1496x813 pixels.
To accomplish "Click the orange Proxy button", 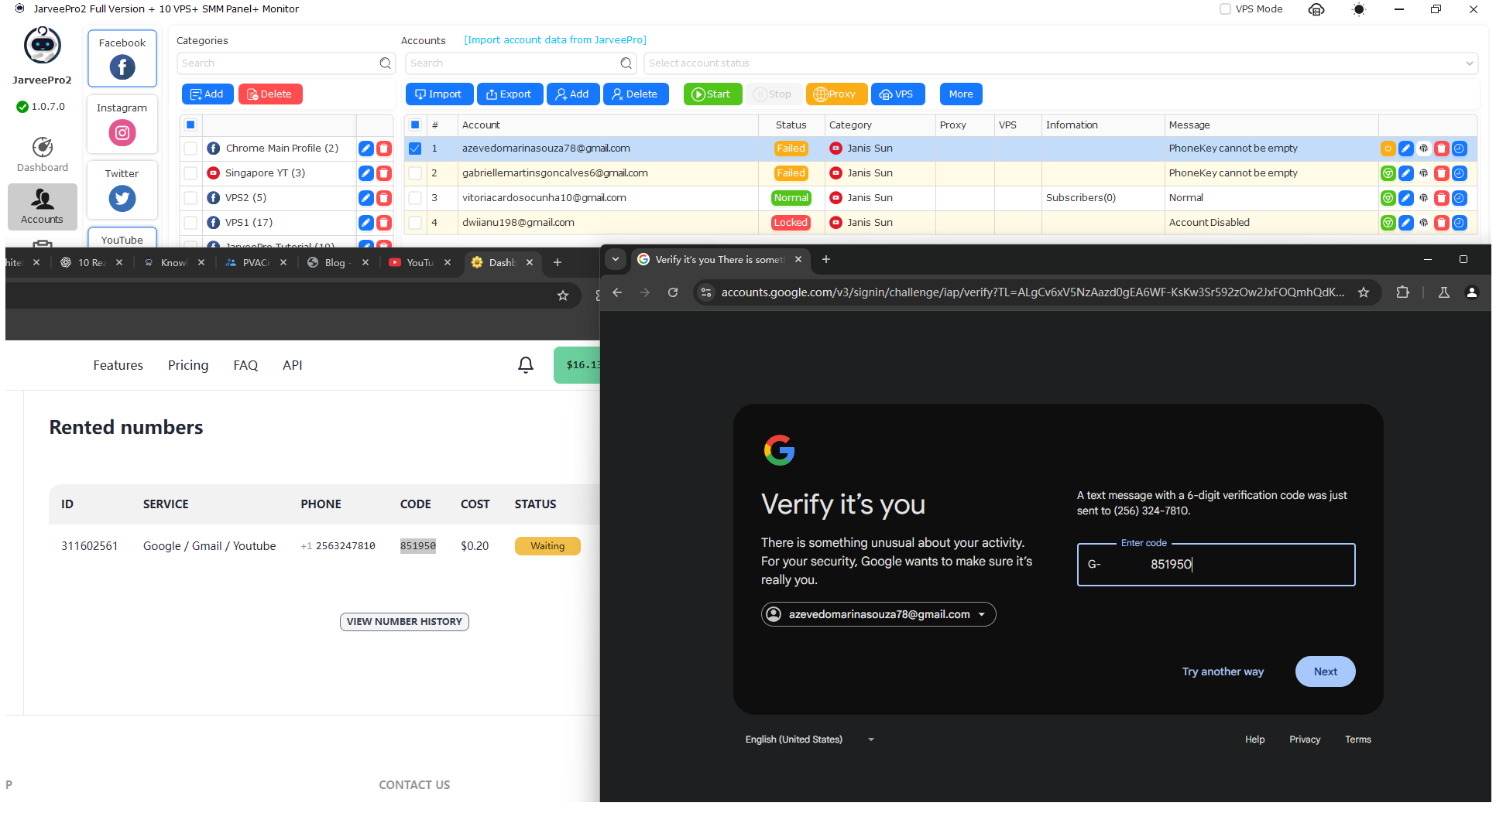I will click(836, 94).
